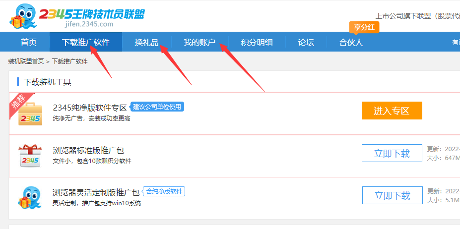Click the 浏览器灵活定制版推广包 title
Image resolution: width=460 pixels, height=229 pixels.
click(x=96, y=193)
